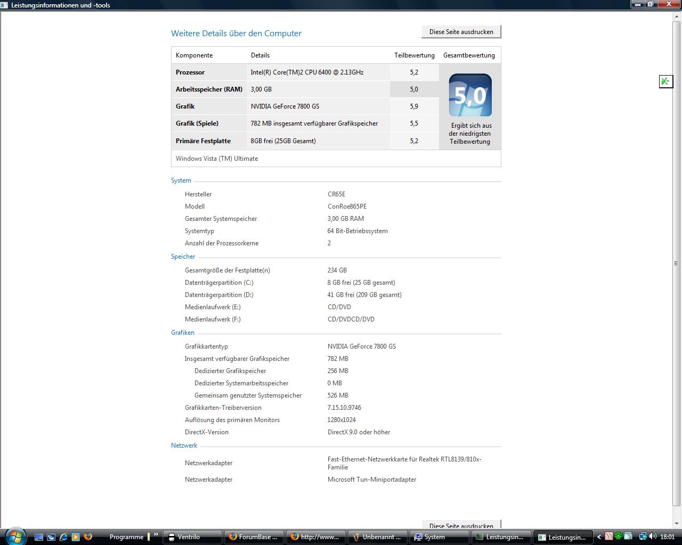The width and height of the screenshot is (682, 545).
Task: Click the scrollbar up arrow
Action: 677,16
